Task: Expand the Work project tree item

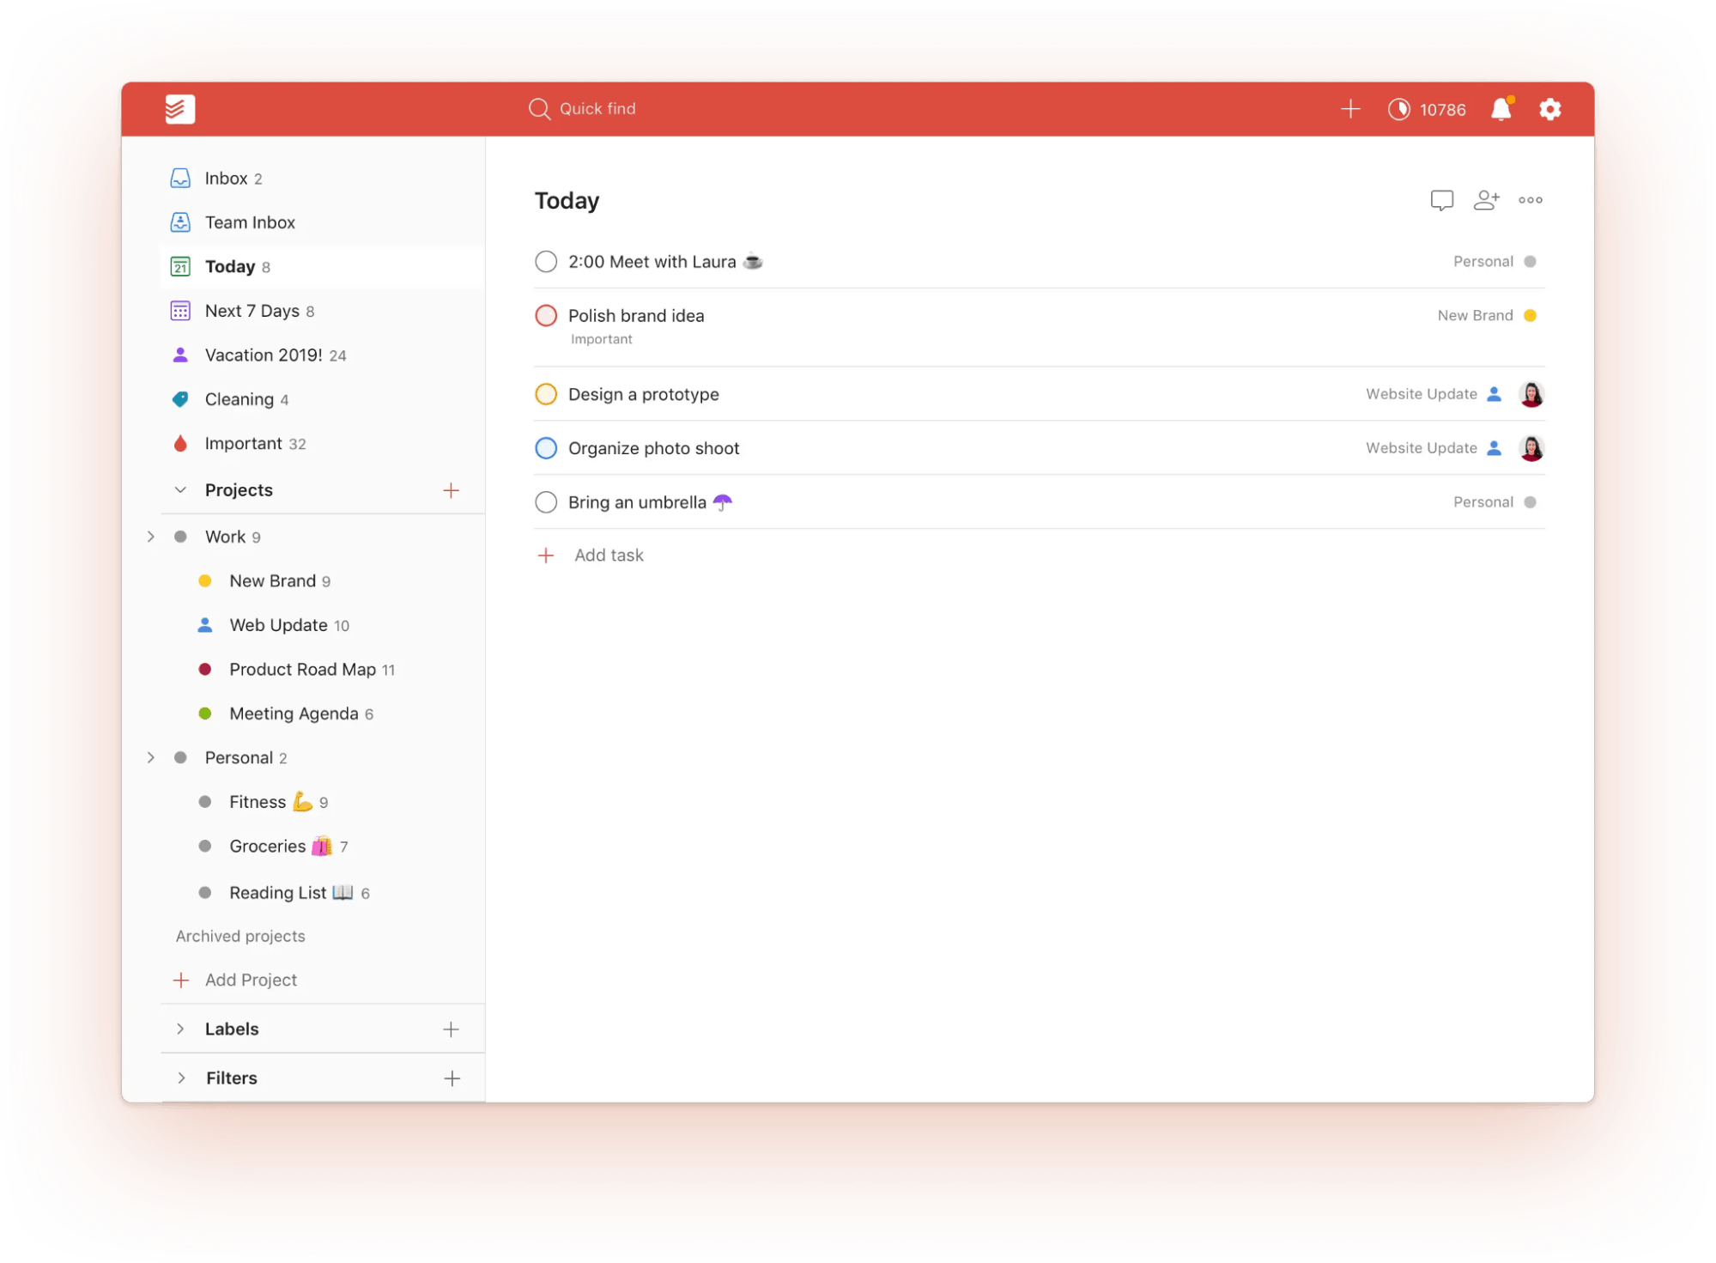Action: coord(150,536)
